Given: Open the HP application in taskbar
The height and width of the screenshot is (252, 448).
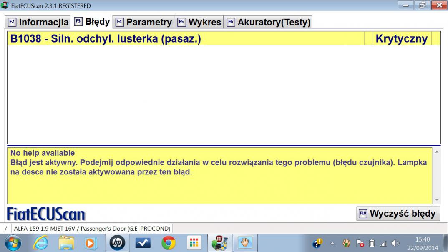Looking at the screenshot, I should [117, 243].
